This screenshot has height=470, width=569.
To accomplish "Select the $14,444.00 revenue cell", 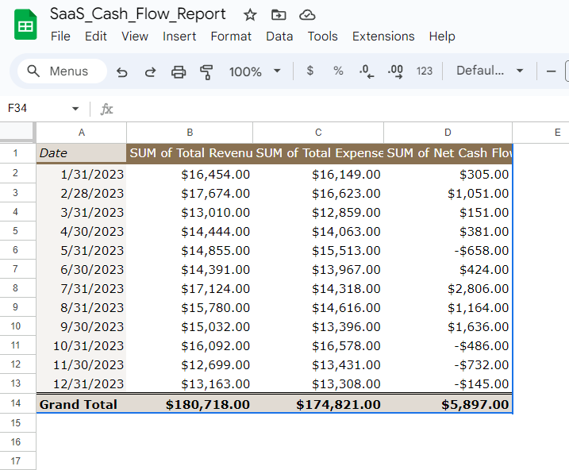I will [x=190, y=232].
